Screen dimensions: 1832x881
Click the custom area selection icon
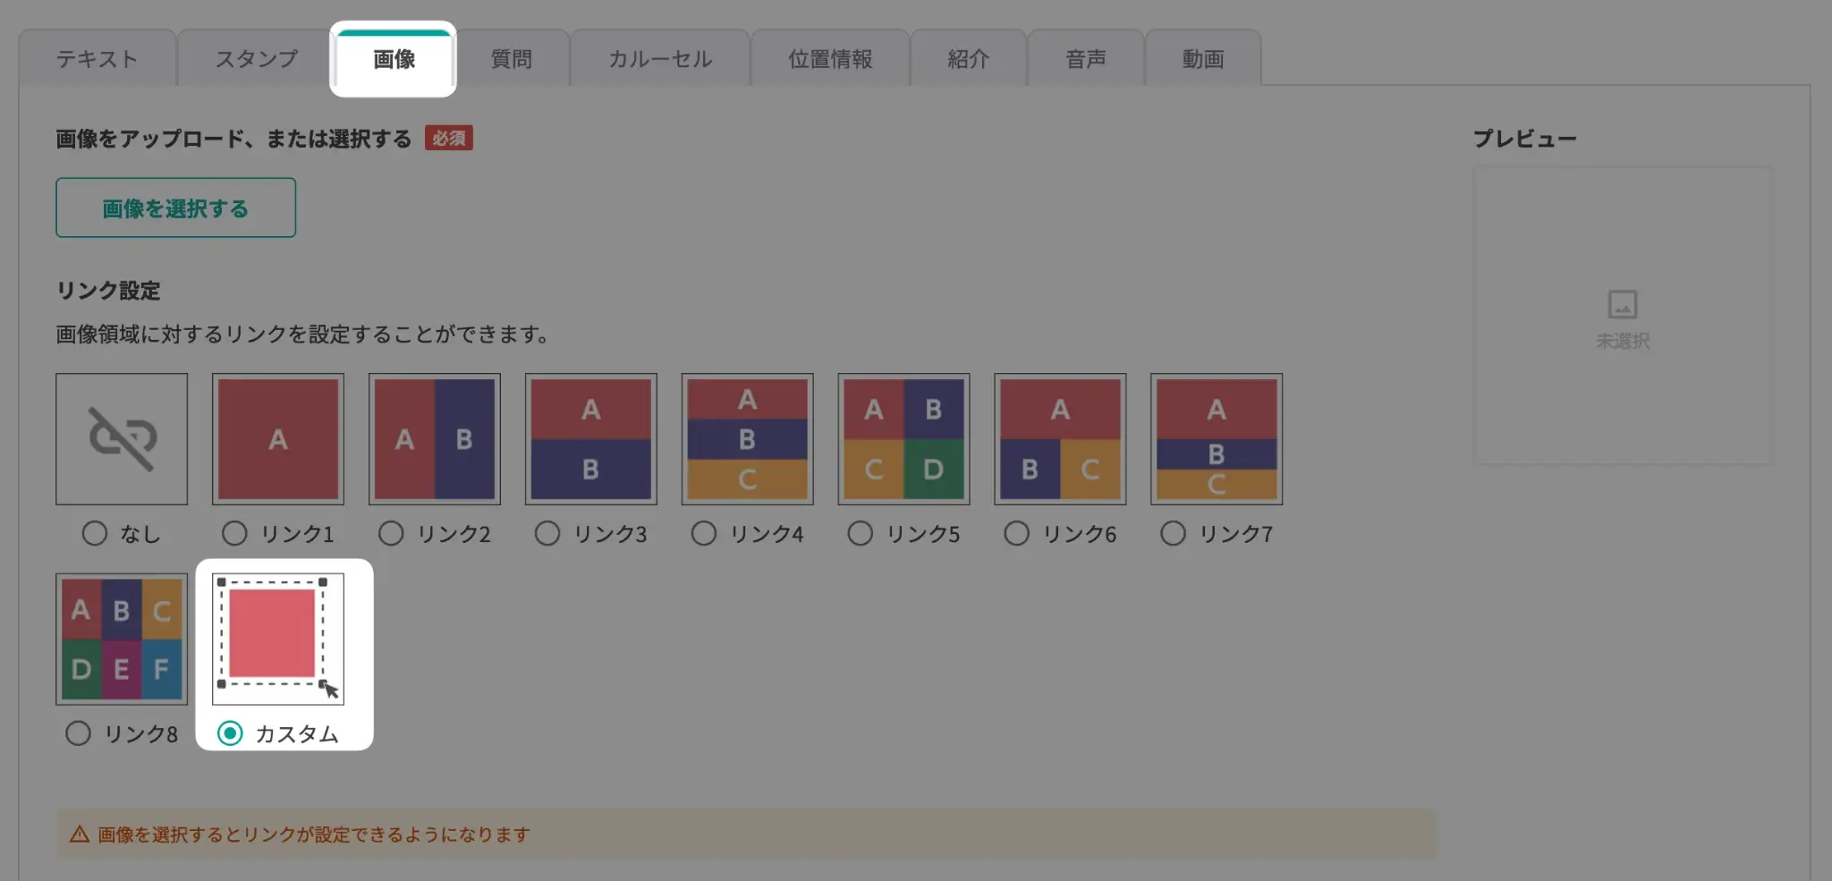pyautogui.click(x=278, y=640)
